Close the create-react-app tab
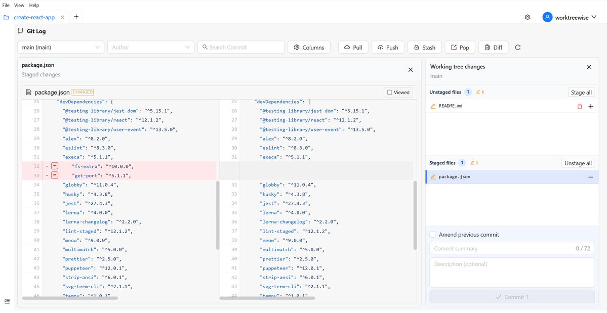The width and height of the screenshot is (607, 313). pyautogui.click(x=62, y=17)
